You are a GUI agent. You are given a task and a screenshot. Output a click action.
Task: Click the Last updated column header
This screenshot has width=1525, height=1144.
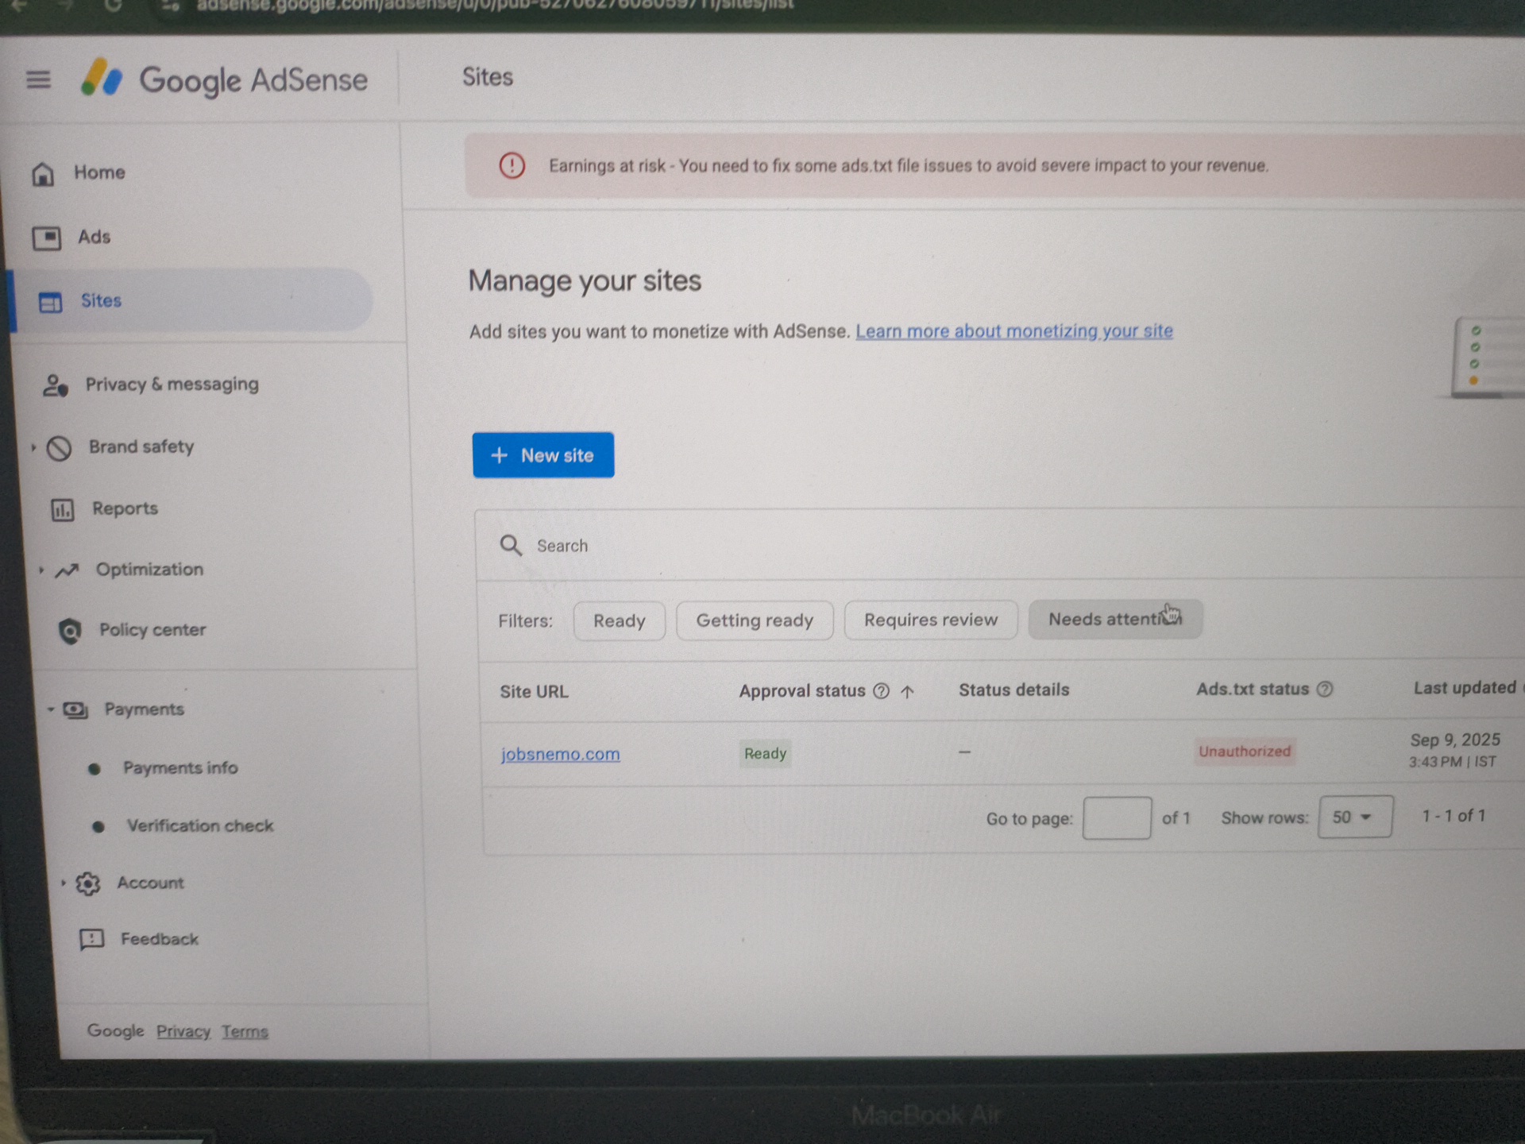1465,688
